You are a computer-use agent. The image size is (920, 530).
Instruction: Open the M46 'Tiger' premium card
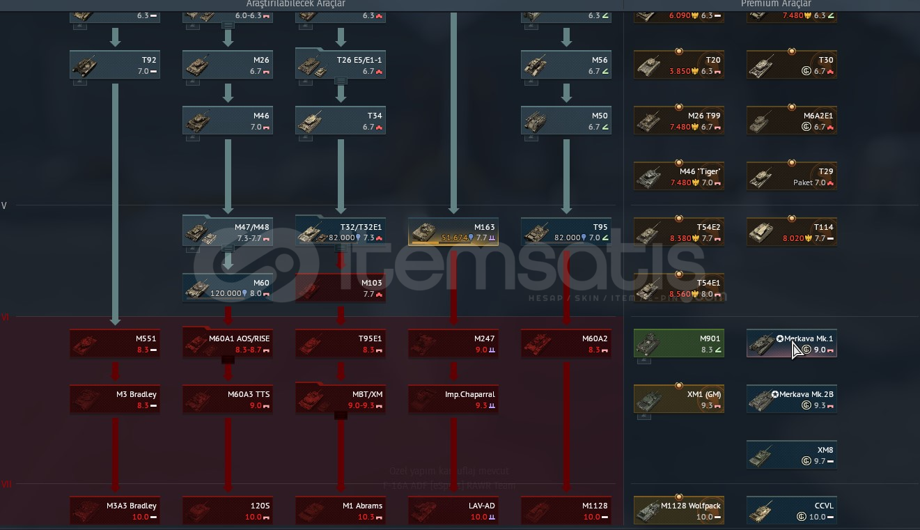(679, 176)
